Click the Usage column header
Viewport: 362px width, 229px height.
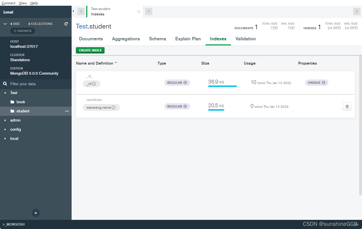249,63
